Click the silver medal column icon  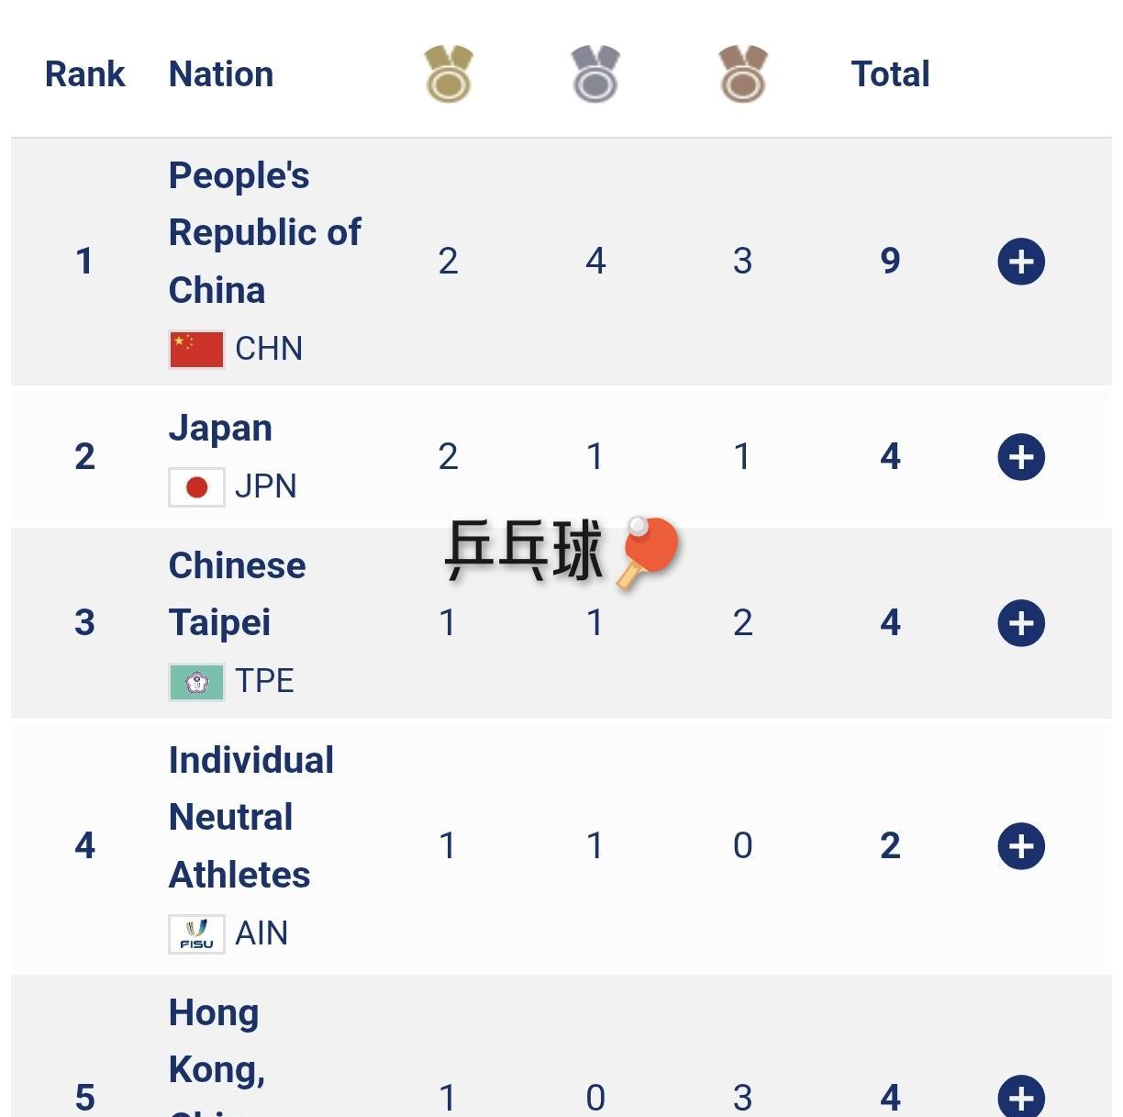coord(595,74)
